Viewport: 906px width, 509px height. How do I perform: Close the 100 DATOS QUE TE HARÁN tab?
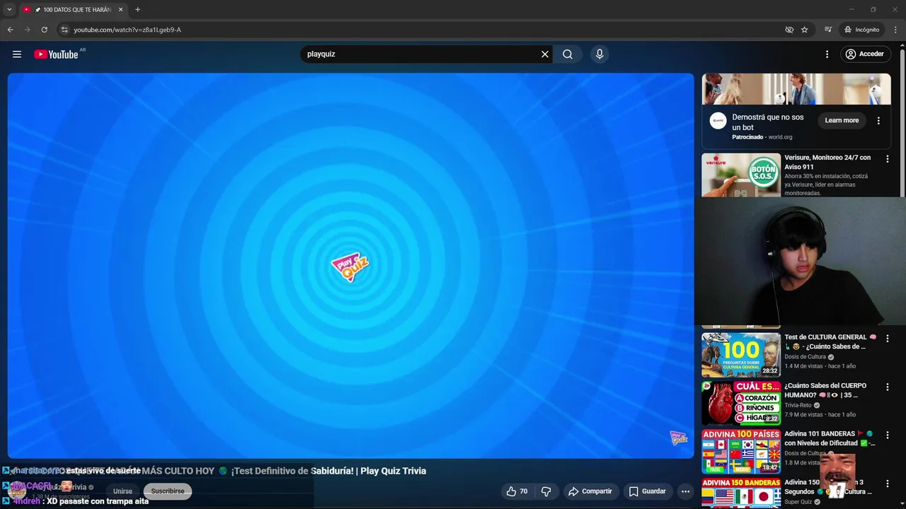point(120,10)
